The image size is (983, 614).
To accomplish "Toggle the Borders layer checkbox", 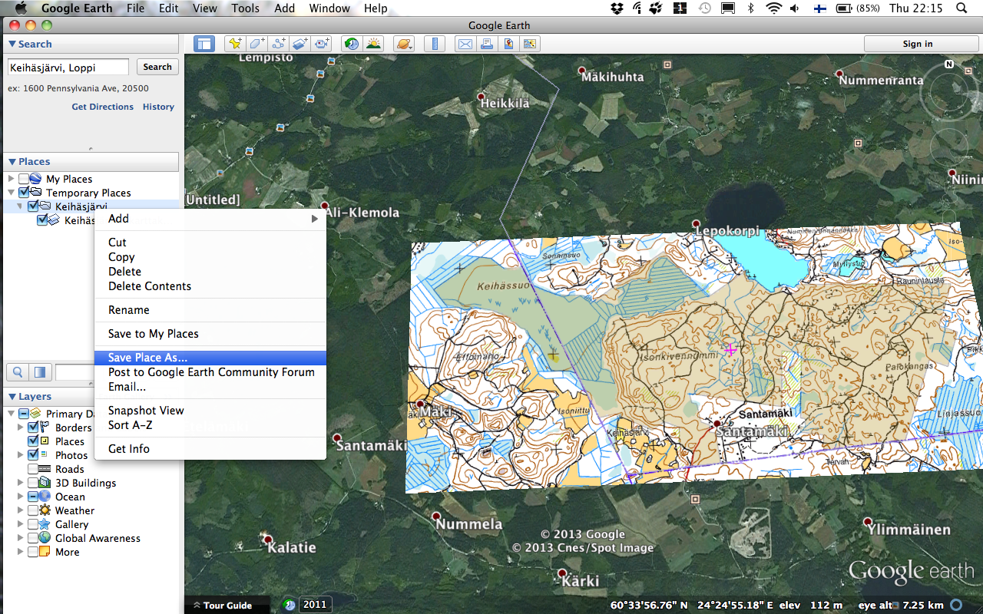I will click(x=33, y=427).
